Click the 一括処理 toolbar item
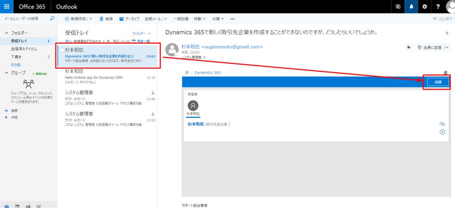455x208 pixels. point(181,19)
